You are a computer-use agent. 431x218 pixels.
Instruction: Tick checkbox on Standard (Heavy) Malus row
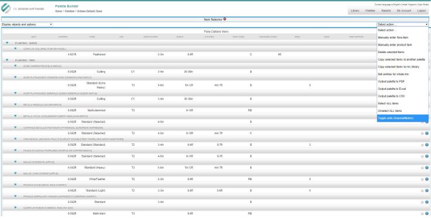(422, 168)
